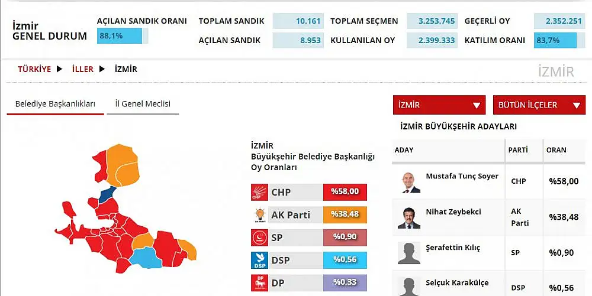The image size is (592, 296).
Task: Select the large orange northern district
Action: pos(122,165)
